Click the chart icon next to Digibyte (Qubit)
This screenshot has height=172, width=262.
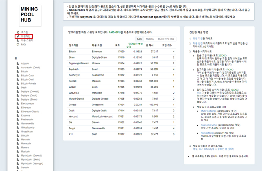[x=18, y=96]
